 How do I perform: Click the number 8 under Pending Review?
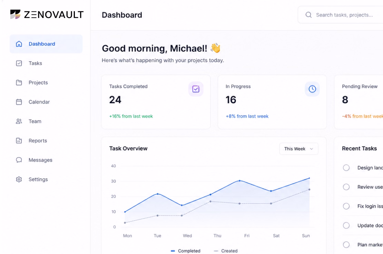click(x=345, y=100)
